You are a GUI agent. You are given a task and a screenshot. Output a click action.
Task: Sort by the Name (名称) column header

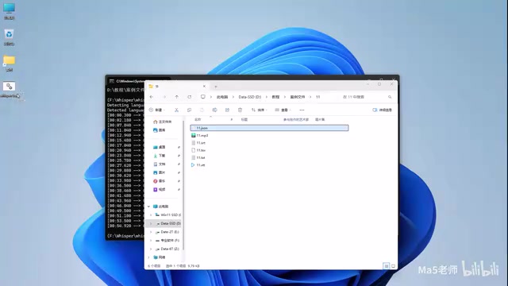point(198,120)
